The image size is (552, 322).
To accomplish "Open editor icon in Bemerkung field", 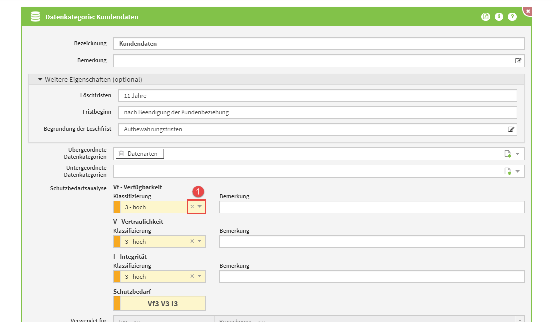I will tap(518, 61).
